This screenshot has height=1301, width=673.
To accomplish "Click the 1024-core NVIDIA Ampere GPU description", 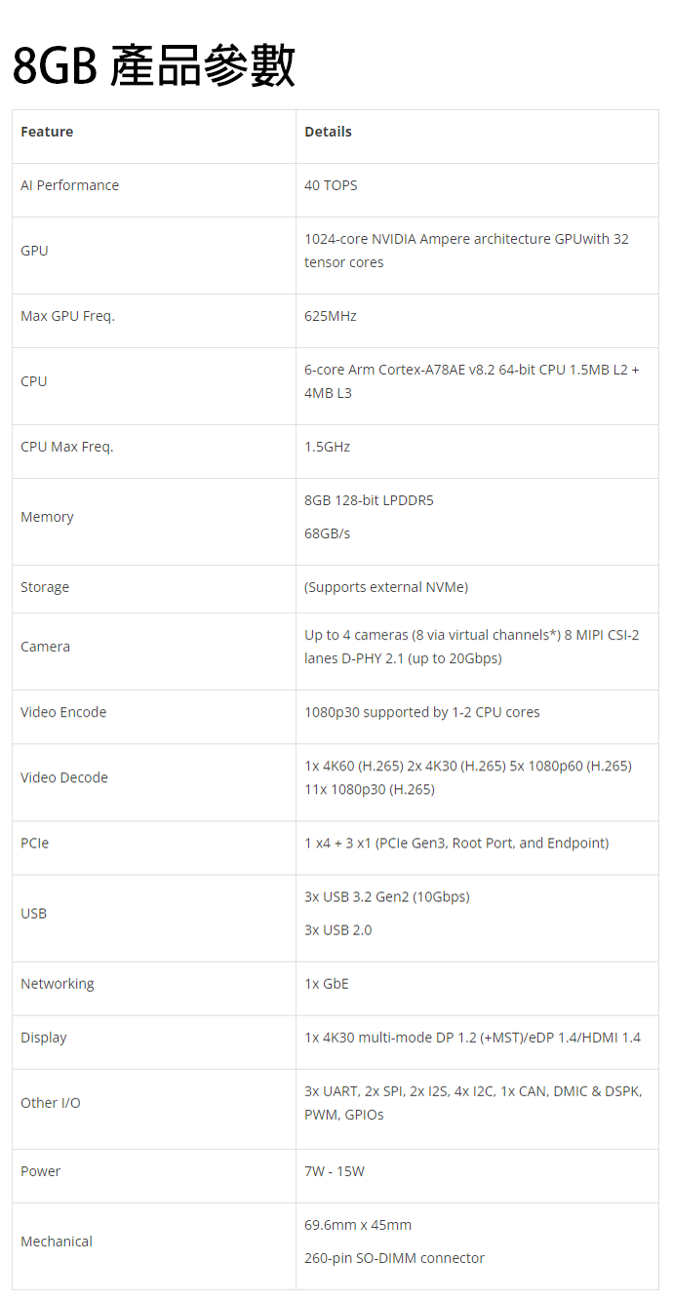I will 466,251.
